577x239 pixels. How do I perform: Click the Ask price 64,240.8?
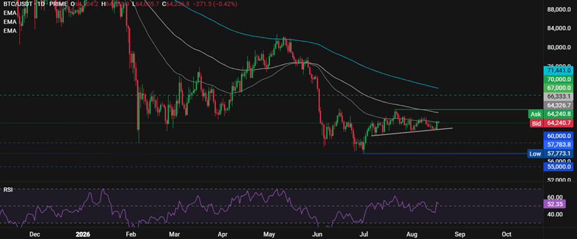click(558, 114)
